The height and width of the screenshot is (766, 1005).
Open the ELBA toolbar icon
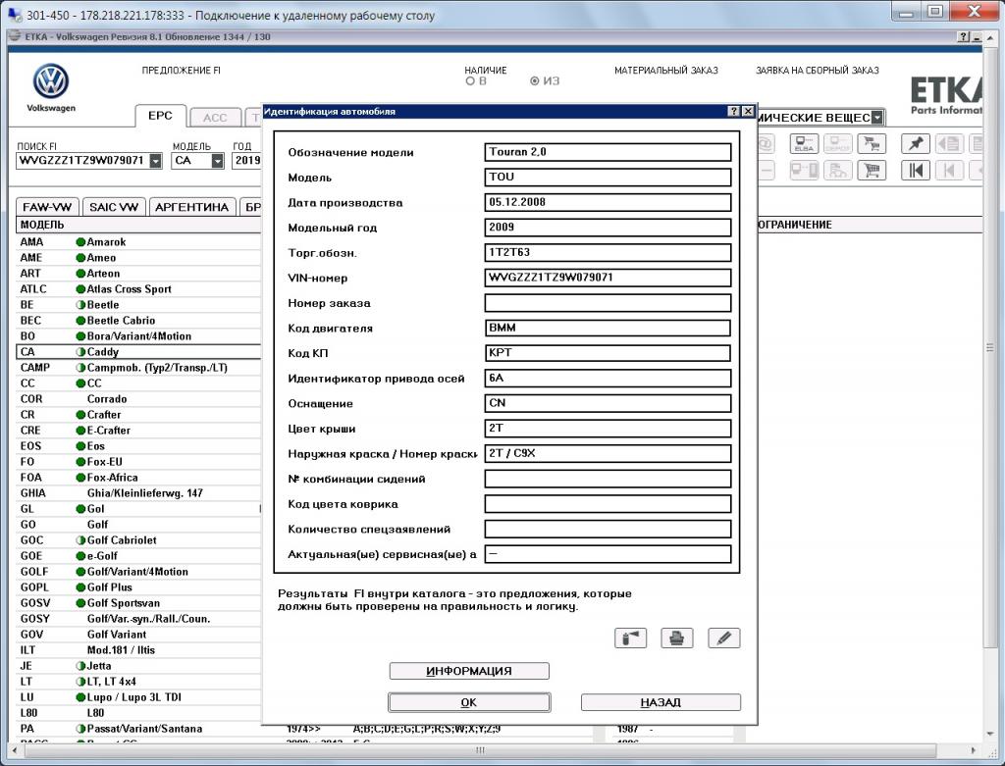[804, 144]
